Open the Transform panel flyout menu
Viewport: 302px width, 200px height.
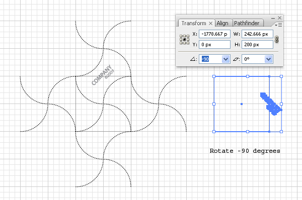tap(278, 25)
